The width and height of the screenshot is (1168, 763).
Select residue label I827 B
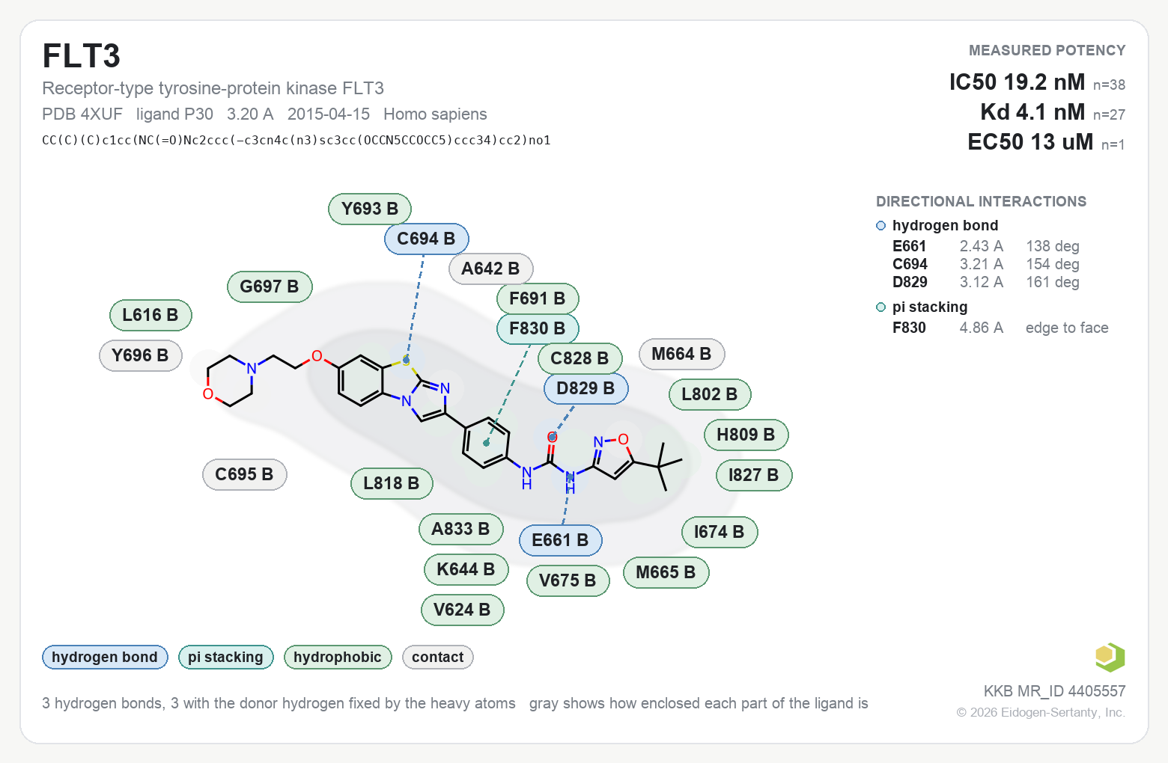coord(754,475)
